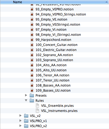Select the Rules folder name
The width and height of the screenshot is (109, 129).
pyautogui.click(x=40, y=101)
